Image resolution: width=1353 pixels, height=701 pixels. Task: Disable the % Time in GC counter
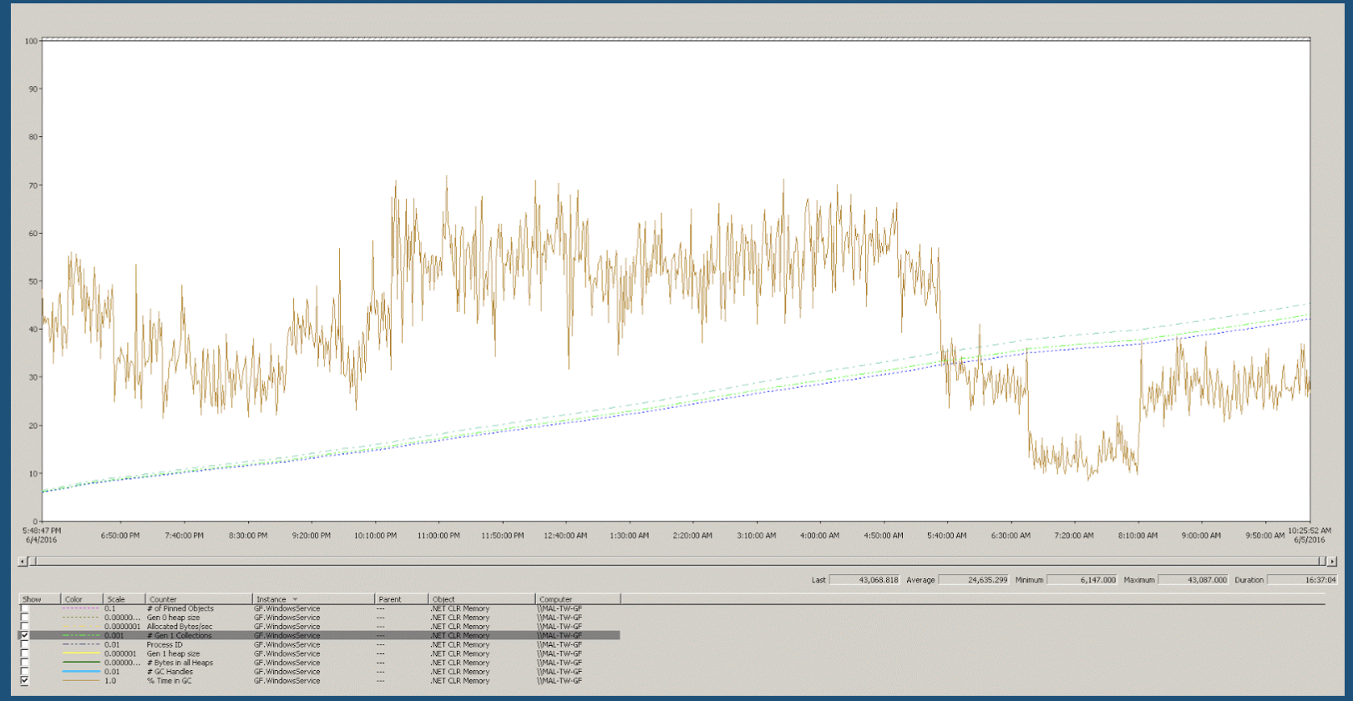(24, 681)
